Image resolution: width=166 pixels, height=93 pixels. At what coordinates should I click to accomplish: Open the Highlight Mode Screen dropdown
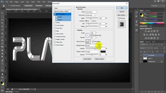(93, 45)
